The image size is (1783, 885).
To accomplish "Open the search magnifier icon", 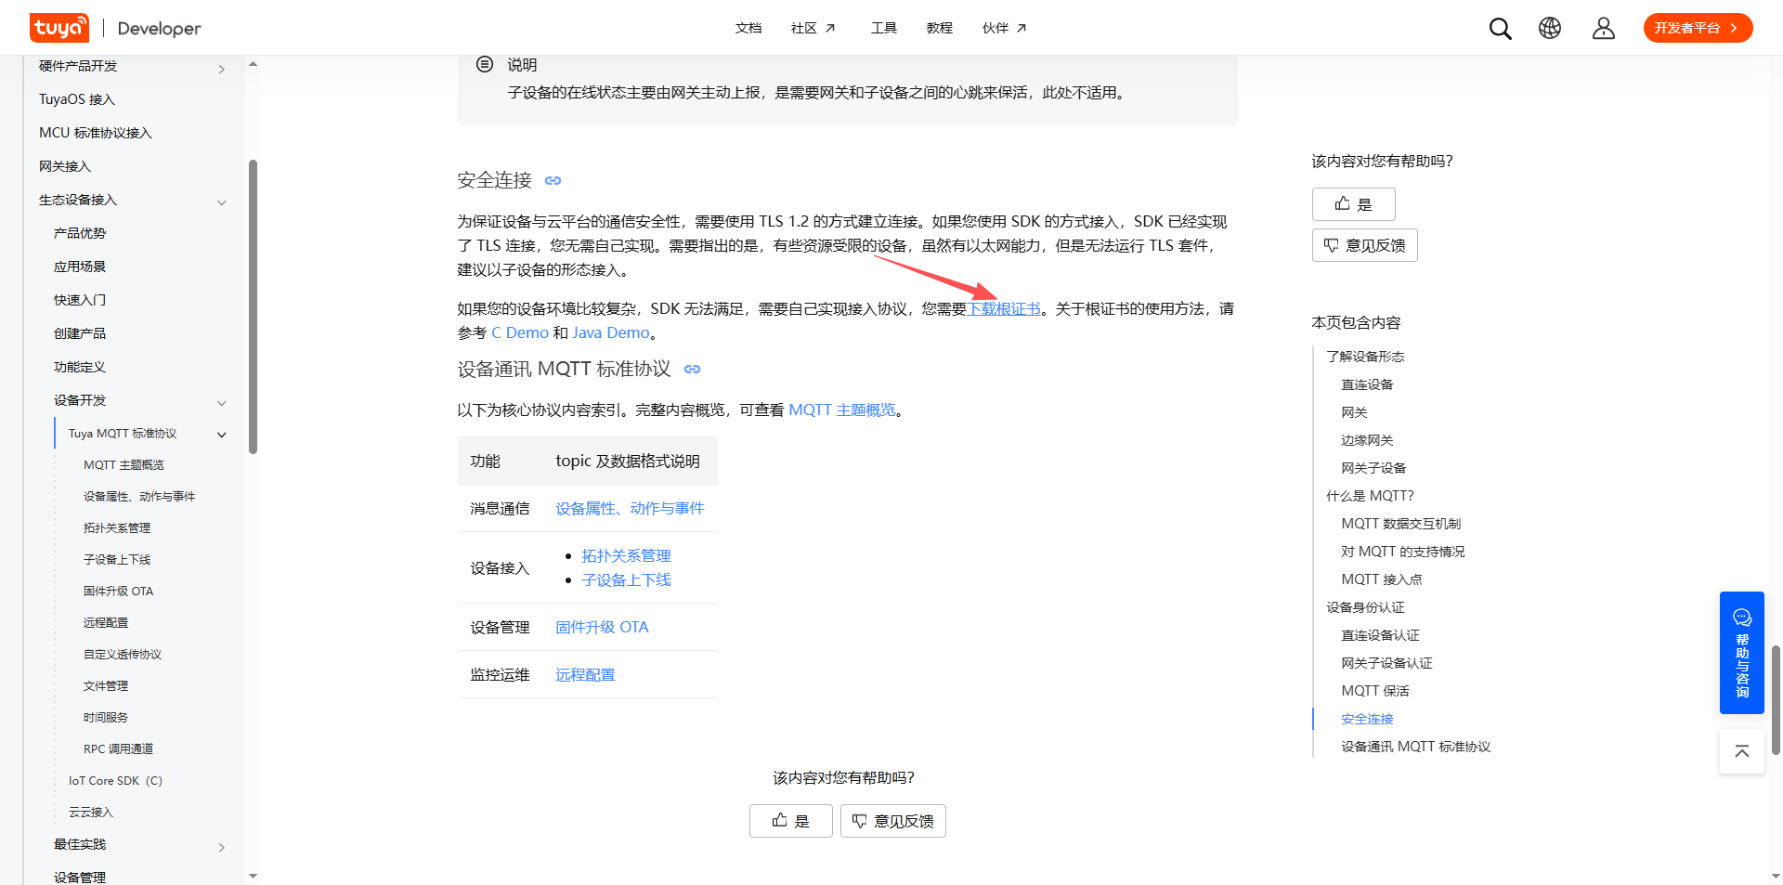I will [x=1500, y=29].
